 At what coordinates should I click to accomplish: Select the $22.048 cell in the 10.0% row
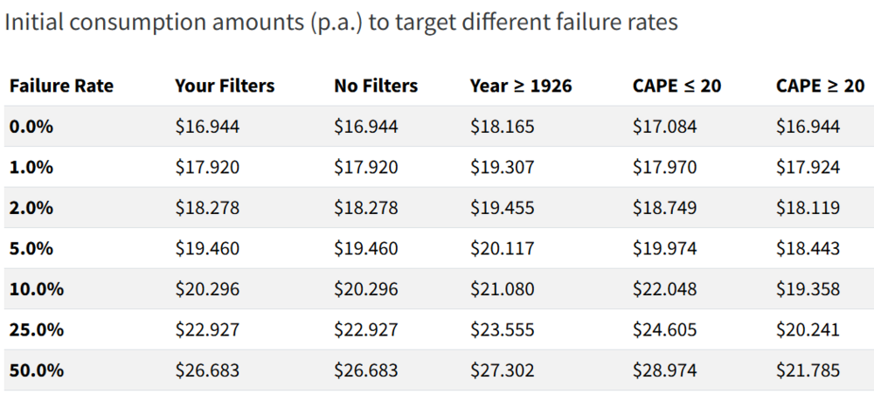tap(664, 289)
